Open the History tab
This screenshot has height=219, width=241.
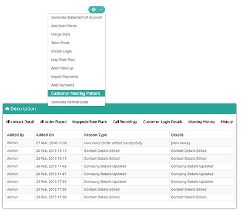pos(227,122)
